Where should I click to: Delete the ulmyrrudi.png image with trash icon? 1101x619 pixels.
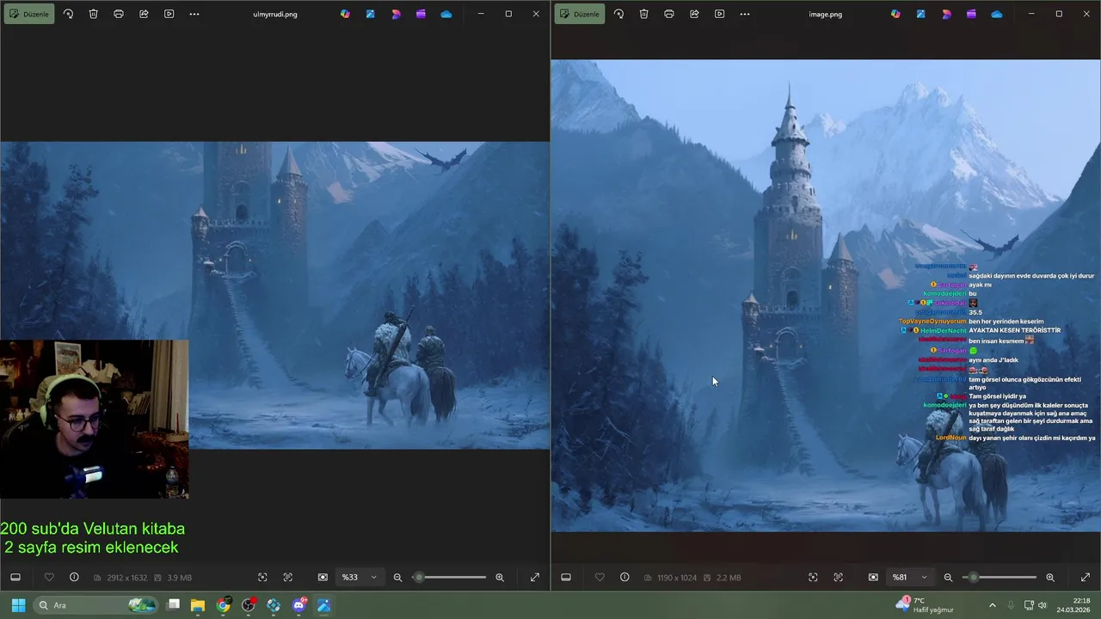93,14
